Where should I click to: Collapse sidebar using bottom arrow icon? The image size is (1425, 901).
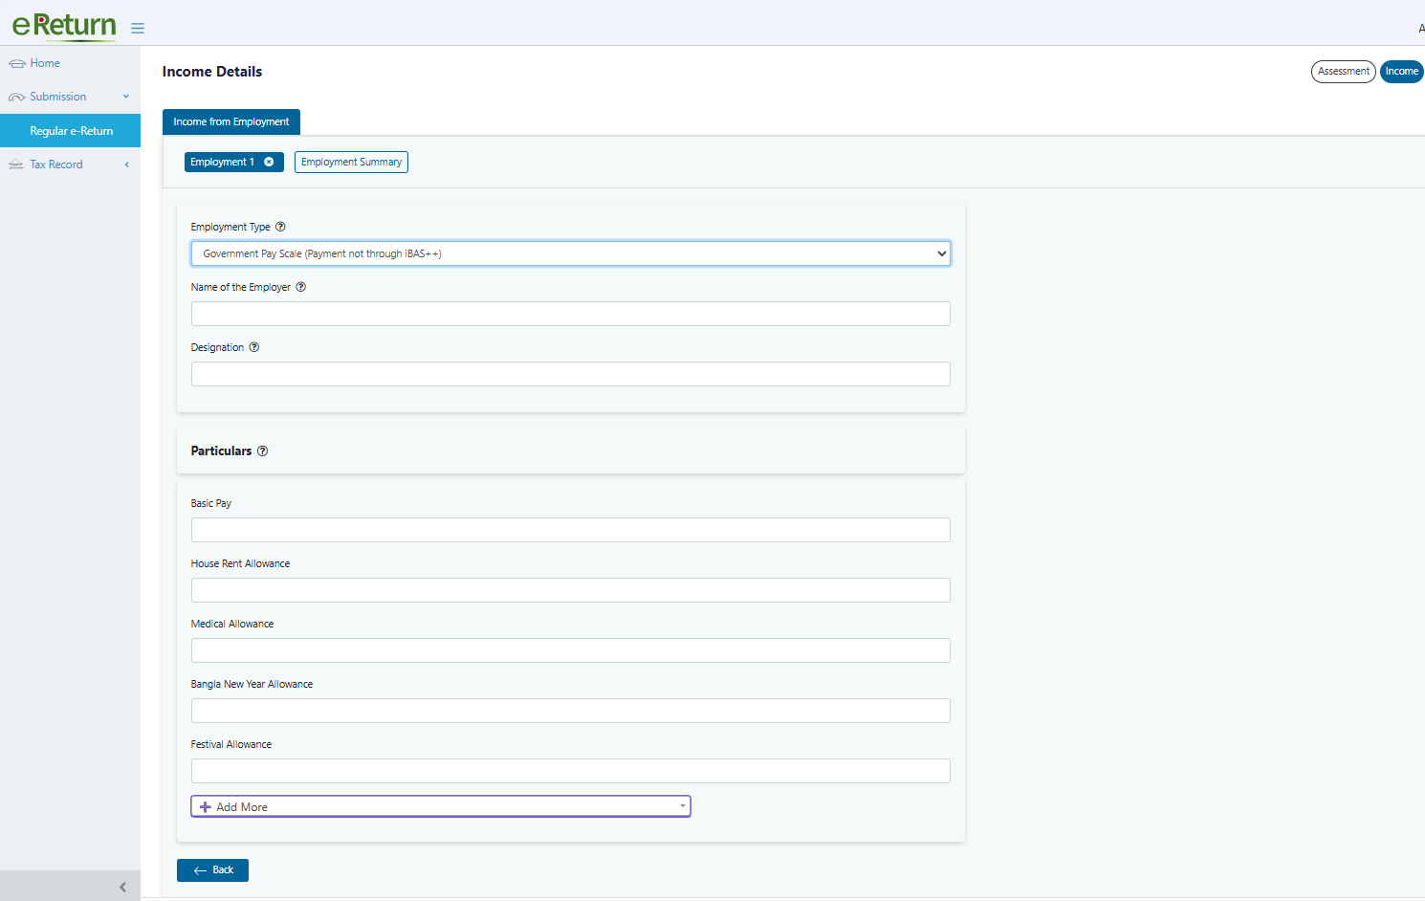122,887
